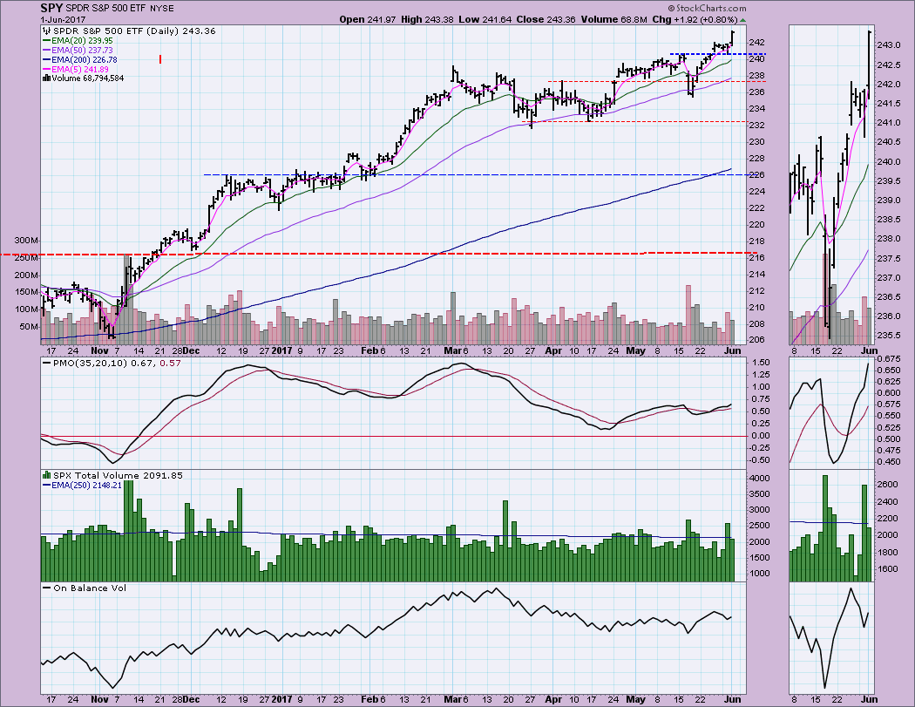The image size is (915, 707).
Task: Click the 'High 243.38' header value
Action: pyautogui.click(x=427, y=19)
